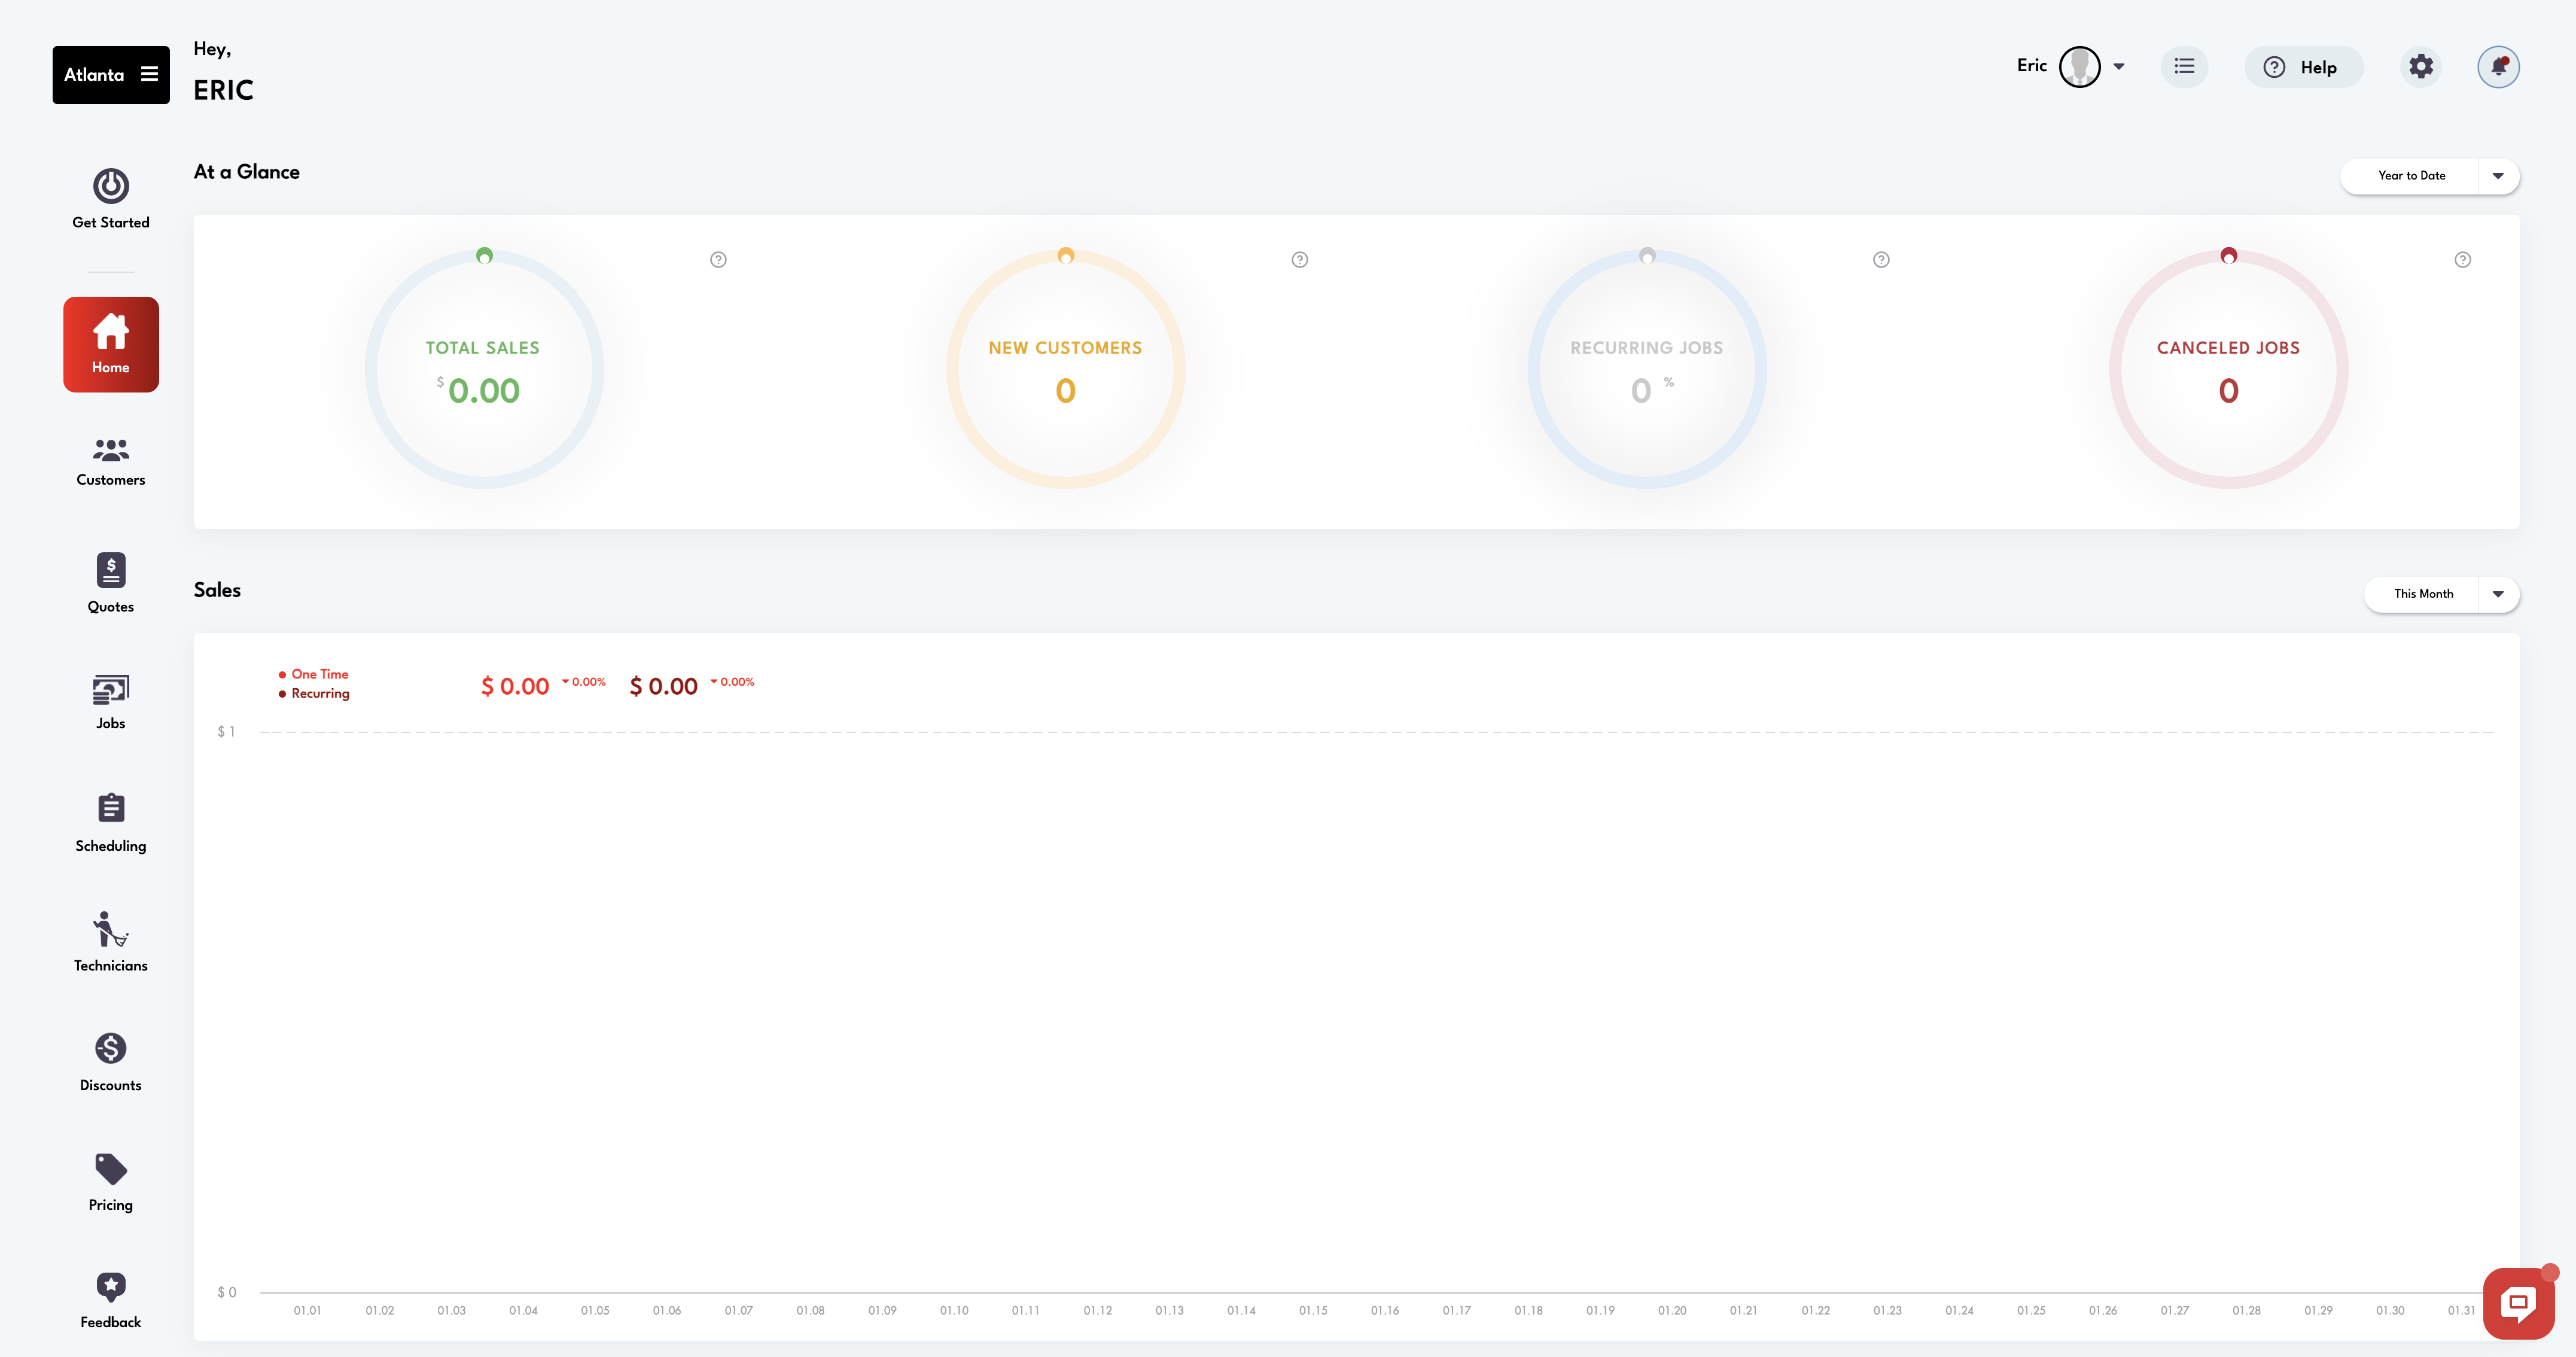Click the Help button
This screenshot has height=1357, width=2576.
(x=2302, y=67)
